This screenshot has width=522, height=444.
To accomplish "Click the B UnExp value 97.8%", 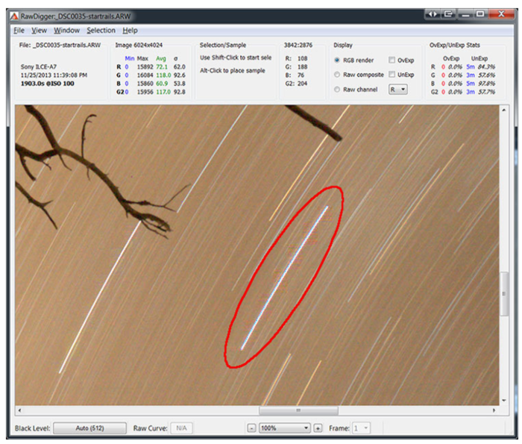I will (487, 84).
